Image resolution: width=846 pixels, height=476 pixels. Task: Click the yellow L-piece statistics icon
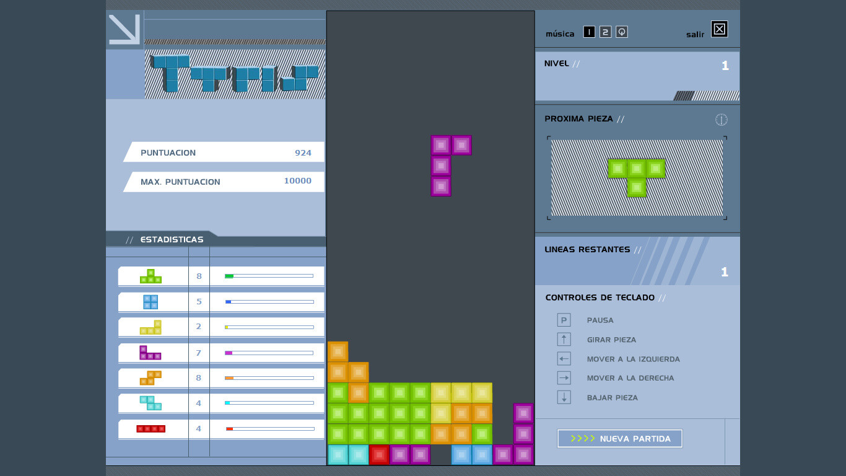[150, 327]
